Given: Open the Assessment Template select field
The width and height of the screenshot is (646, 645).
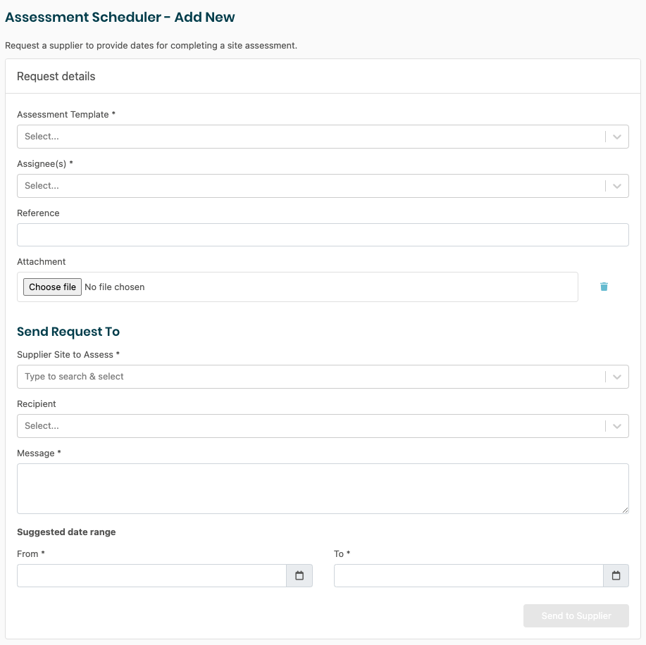Looking at the screenshot, I should [x=310, y=137].
